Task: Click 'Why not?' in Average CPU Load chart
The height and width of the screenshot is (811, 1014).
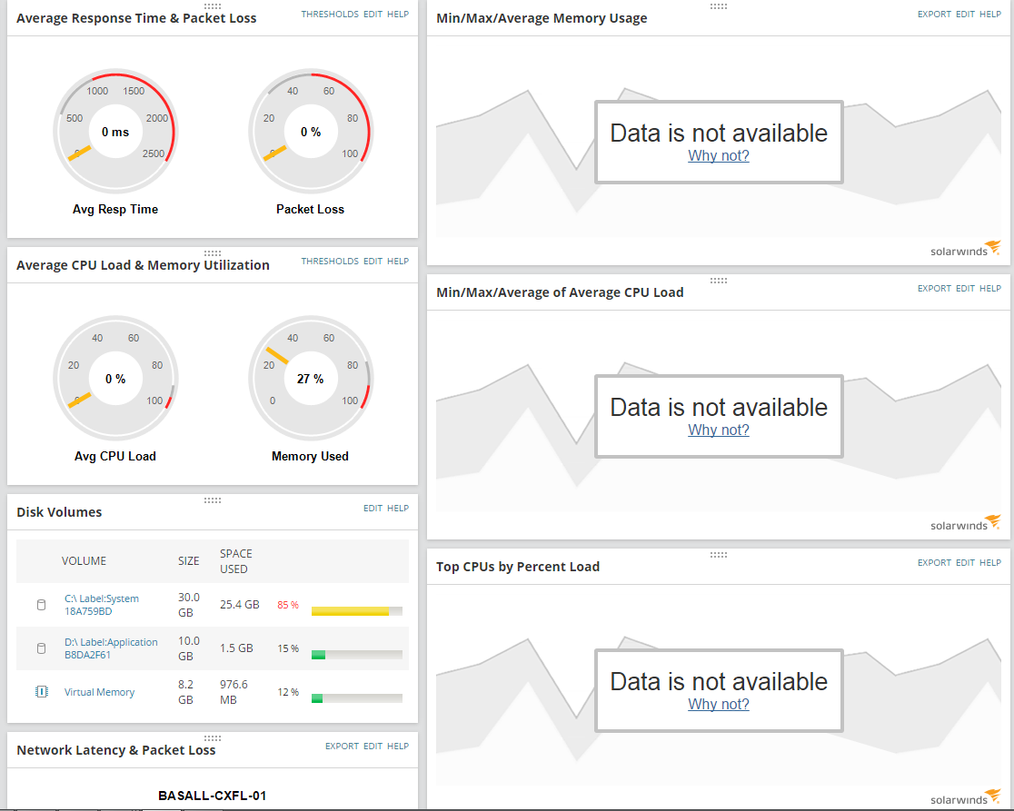Action: [x=719, y=430]
